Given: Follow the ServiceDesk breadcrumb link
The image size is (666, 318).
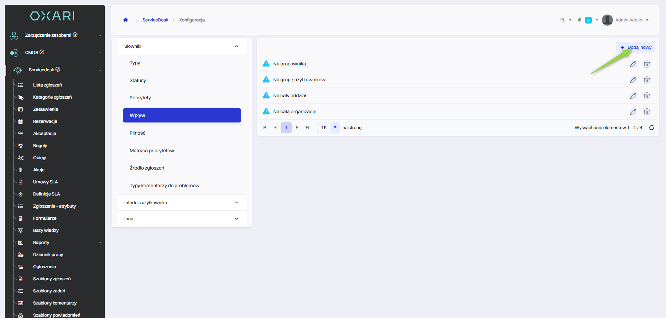Looking at the screenshot, I should pos(155,20).
